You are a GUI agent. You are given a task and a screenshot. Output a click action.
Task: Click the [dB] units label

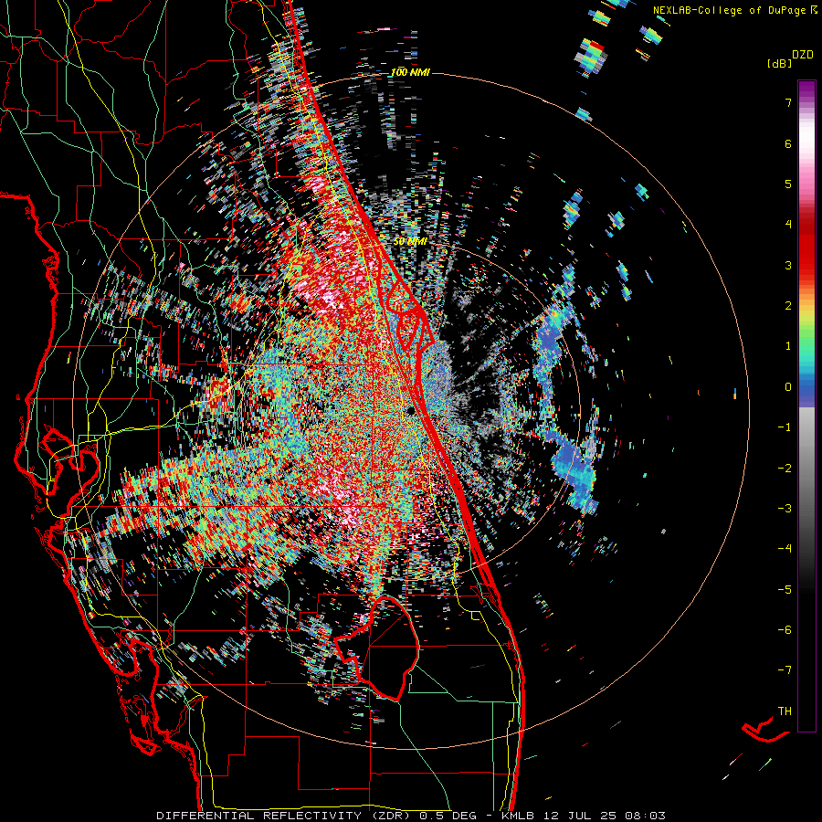coord(780,63)
